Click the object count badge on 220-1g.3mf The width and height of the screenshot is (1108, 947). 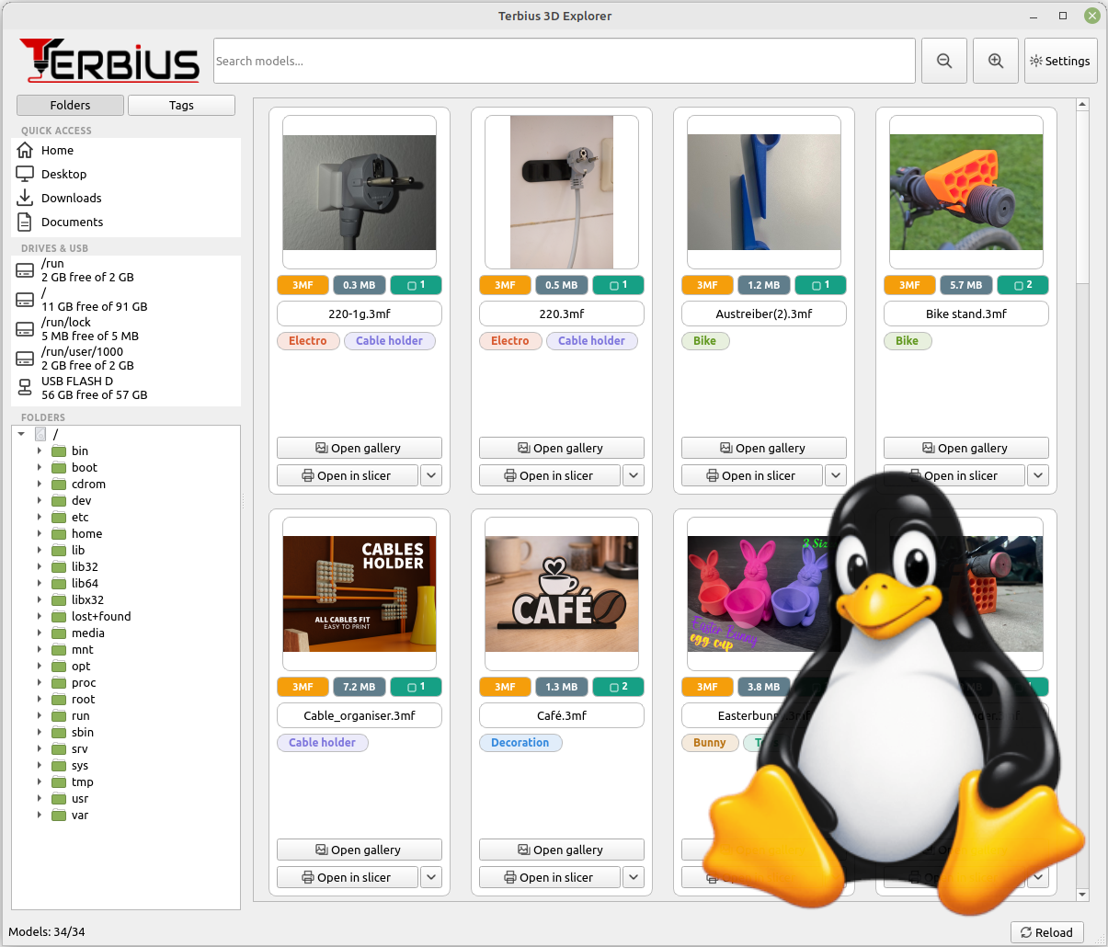pyautogui.click(x=416, y=285)
